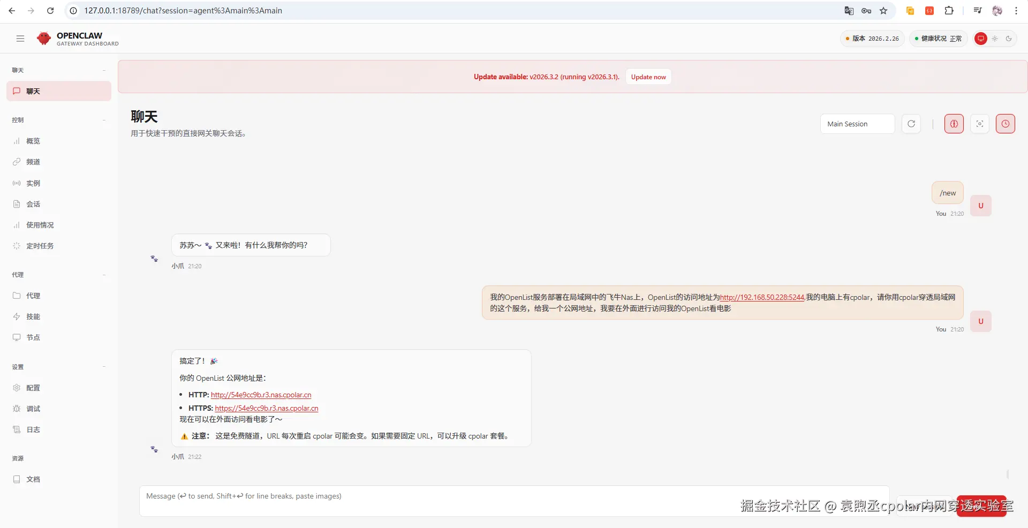Open the browser extensions puzzle icon

(949, 11)
